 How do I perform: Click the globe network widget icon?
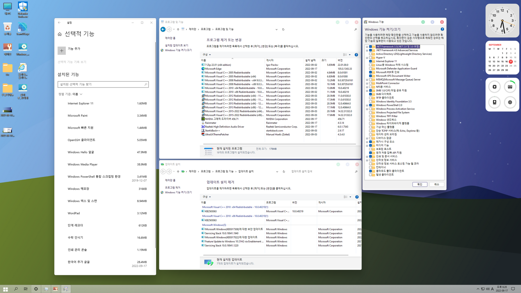[510, 102]
